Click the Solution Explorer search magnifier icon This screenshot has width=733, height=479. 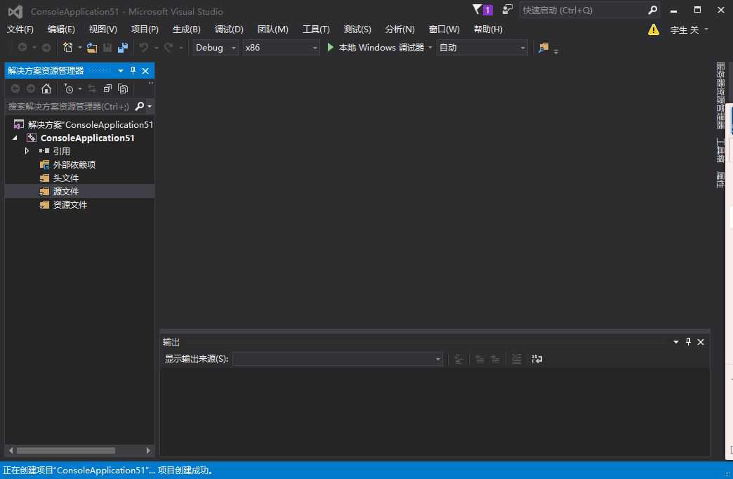[139, 106]
